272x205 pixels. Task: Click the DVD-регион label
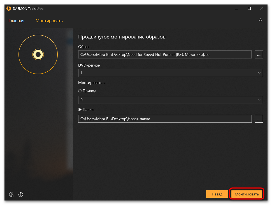point(89,65)
